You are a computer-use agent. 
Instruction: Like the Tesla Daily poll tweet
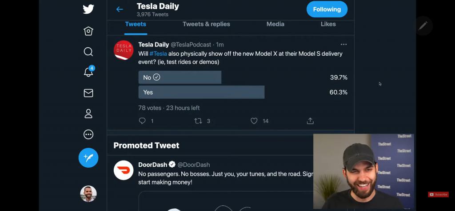(x=254, y=121)
